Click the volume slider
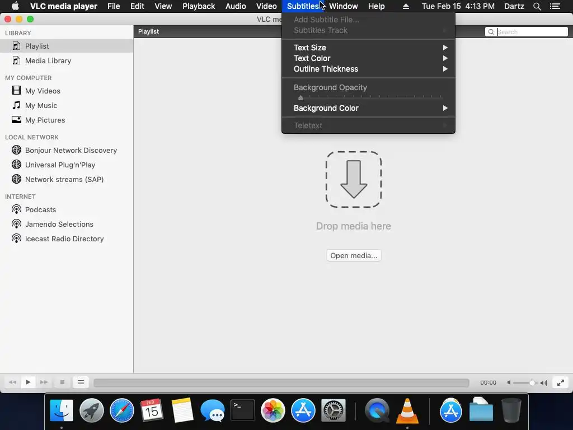This screenshot has height=430, width=573. 525,382
